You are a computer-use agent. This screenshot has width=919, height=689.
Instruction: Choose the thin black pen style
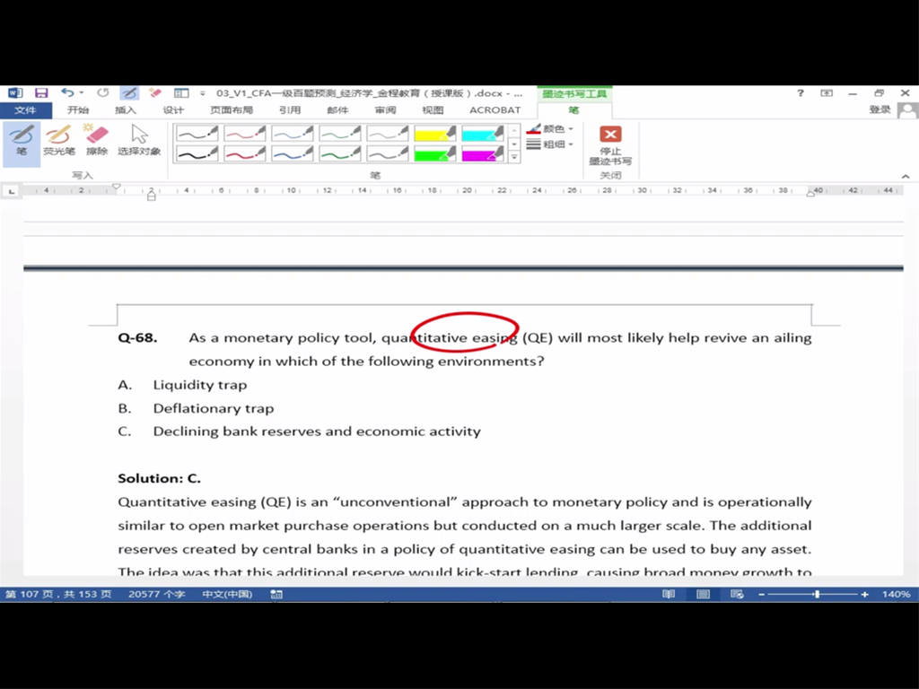point(197,134)
